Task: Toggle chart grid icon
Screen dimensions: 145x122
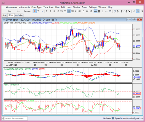Action: coord(99,11)
